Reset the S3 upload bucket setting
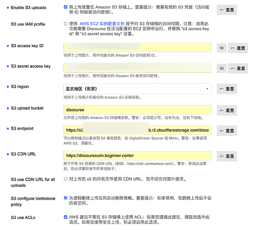The image size is (260, 230). click(227, 110)
